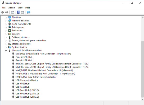Expand the Software devices category
Screen dimensions: 144x105
click(6, 37)
